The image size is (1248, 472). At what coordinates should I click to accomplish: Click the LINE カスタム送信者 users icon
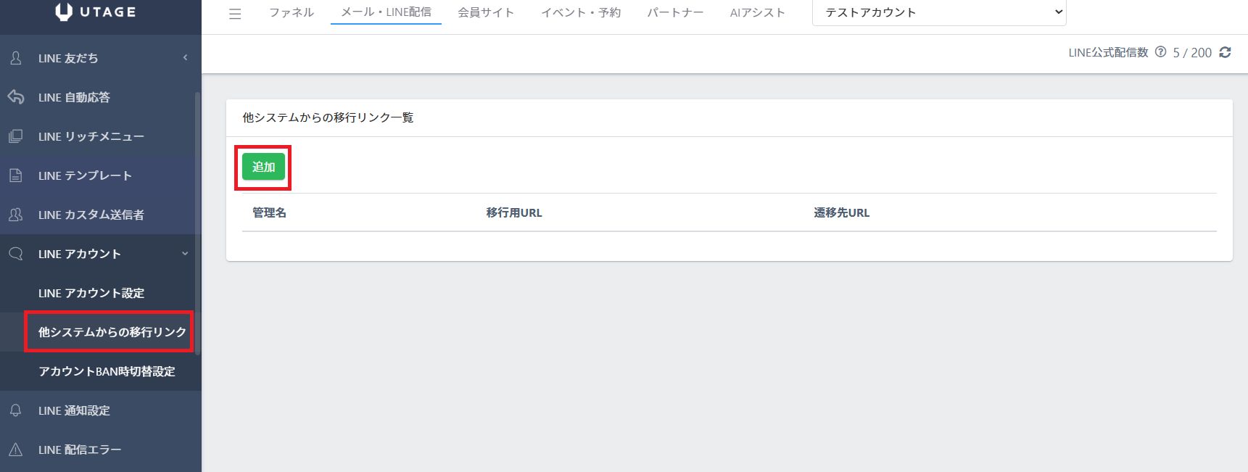(x=16, y=215)
